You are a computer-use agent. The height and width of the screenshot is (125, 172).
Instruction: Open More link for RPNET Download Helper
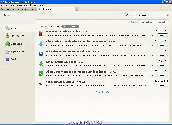click(151, 65)
